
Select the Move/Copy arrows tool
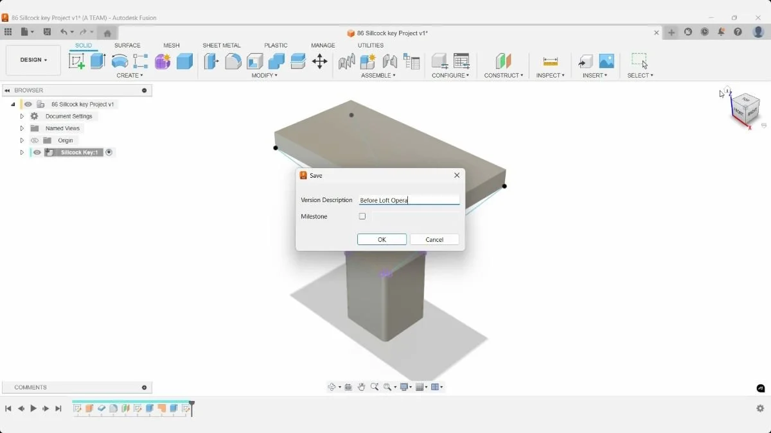point(319,61)
